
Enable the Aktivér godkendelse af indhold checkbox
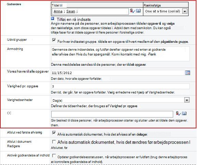[x=54, y=155]
